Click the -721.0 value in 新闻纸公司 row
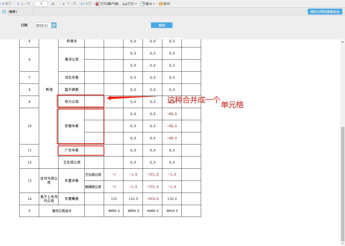This screenshot has height=246, width=345. click(153, 187)
